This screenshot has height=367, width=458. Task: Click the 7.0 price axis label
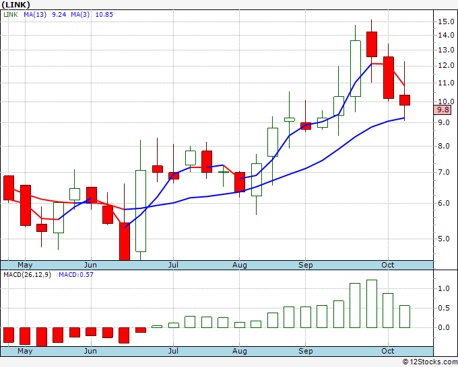pyautogui.click(x=444, y=172)
